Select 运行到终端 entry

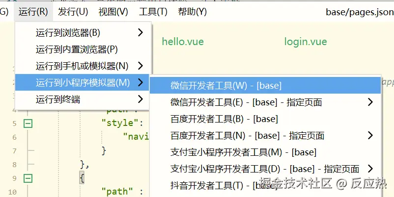tap(83, 99)
